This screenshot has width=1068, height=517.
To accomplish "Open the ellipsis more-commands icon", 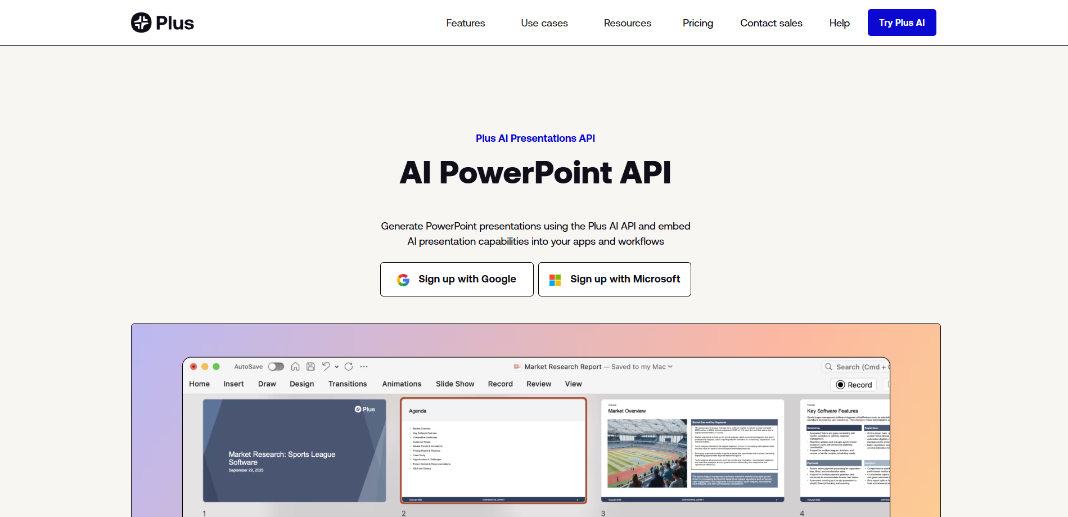I will coord(364,366).
